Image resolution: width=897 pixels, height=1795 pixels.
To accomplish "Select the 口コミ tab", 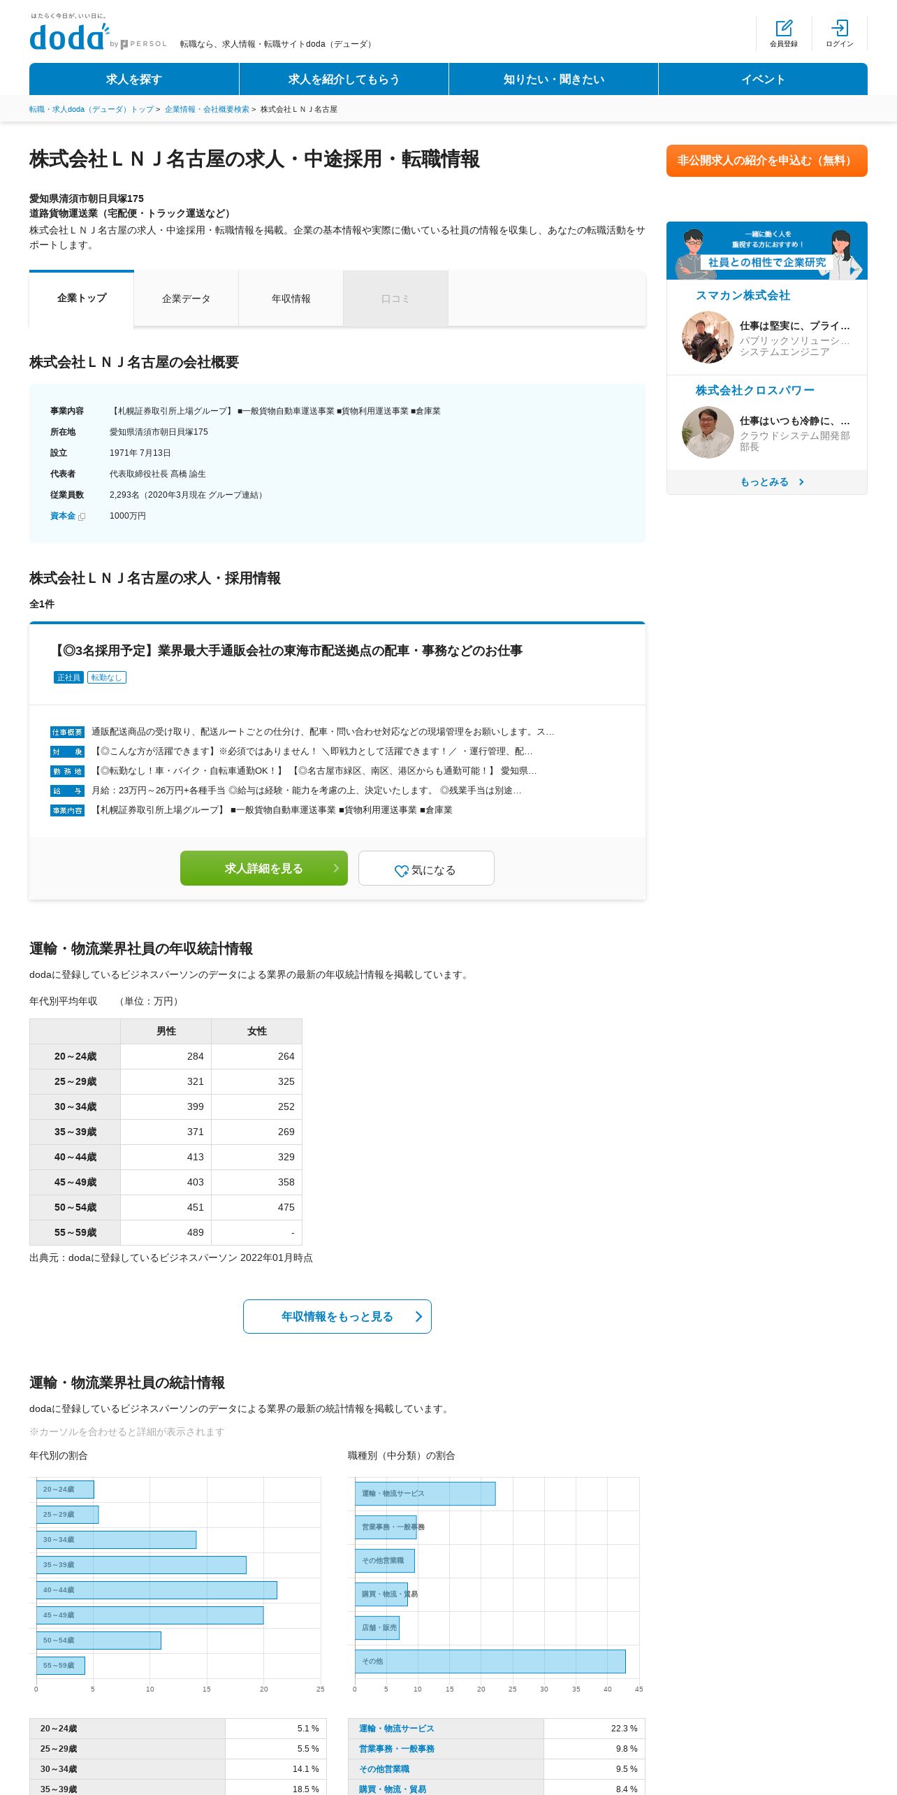I will 395,298.
